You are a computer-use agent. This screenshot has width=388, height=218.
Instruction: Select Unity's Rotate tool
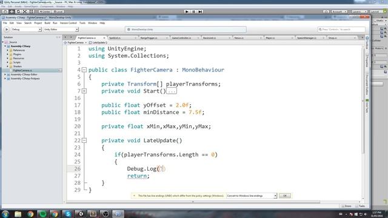click(x=18, y=12)
